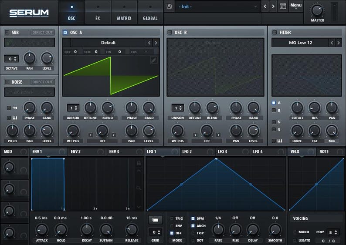Toggle noise keytrack keyboard icon checkbox
Screen dimensions: 346x245
[x=9, y=118]
